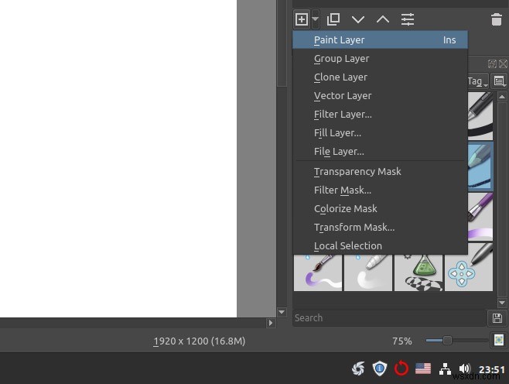Click the zoom slider handle
The image size is (509, 384).
pyautogui.click(x=447, y=340)
